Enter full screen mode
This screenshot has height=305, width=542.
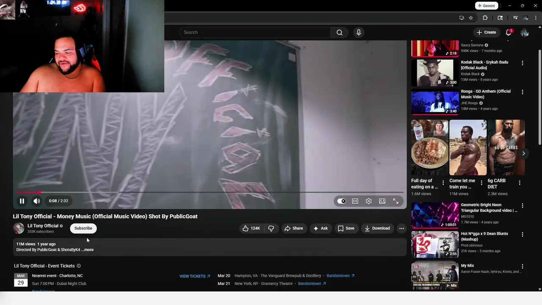pos(396,201)
